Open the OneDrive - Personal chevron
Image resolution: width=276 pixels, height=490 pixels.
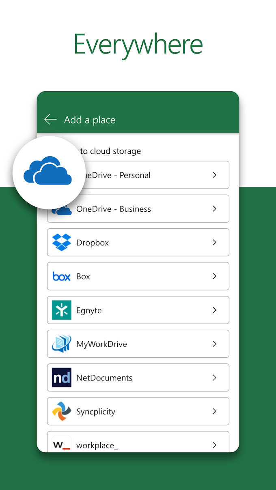tap(214, 175)
